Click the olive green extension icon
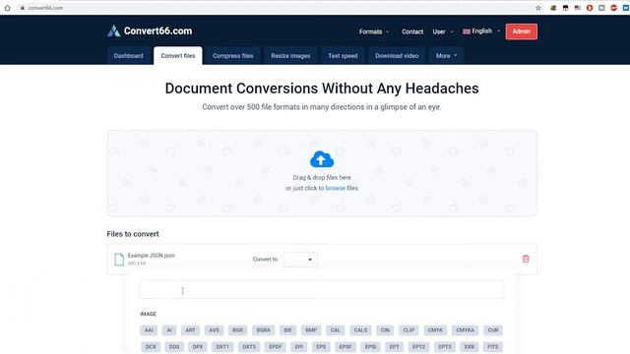The width and height of the screenshot is (630, 354). pyautogui.click(x=553, y=8)
